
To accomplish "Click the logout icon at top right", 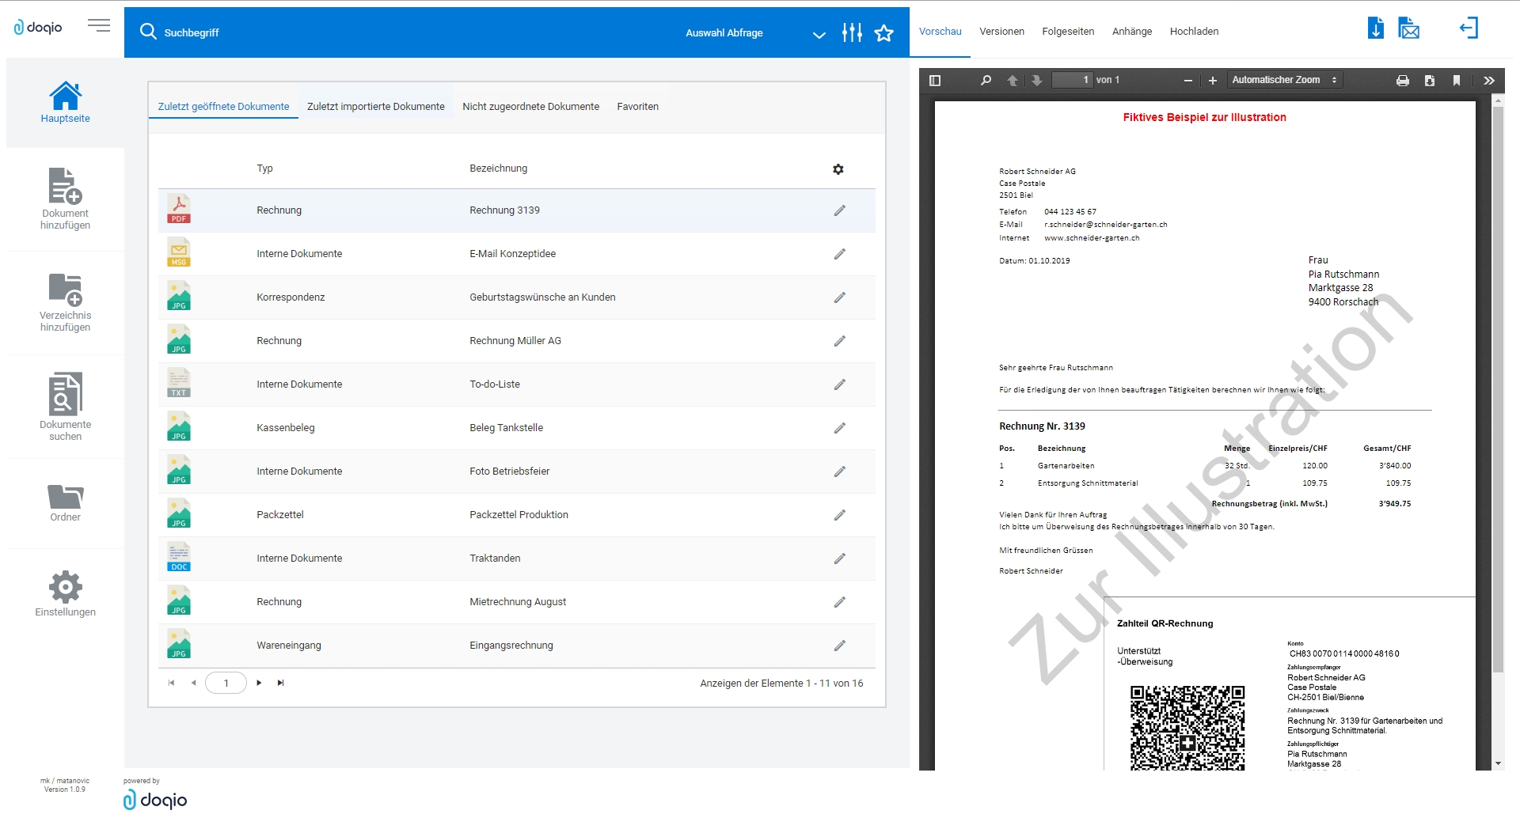I will pos(1469,29).
